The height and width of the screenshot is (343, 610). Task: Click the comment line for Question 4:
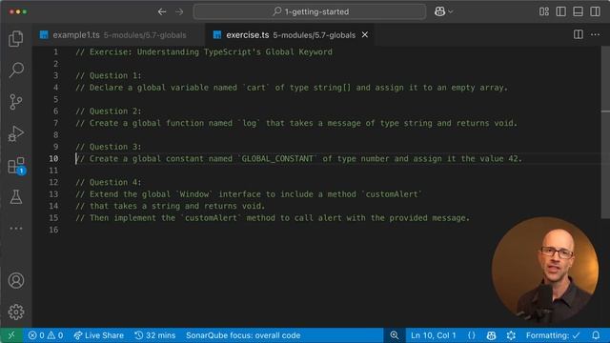109,182
